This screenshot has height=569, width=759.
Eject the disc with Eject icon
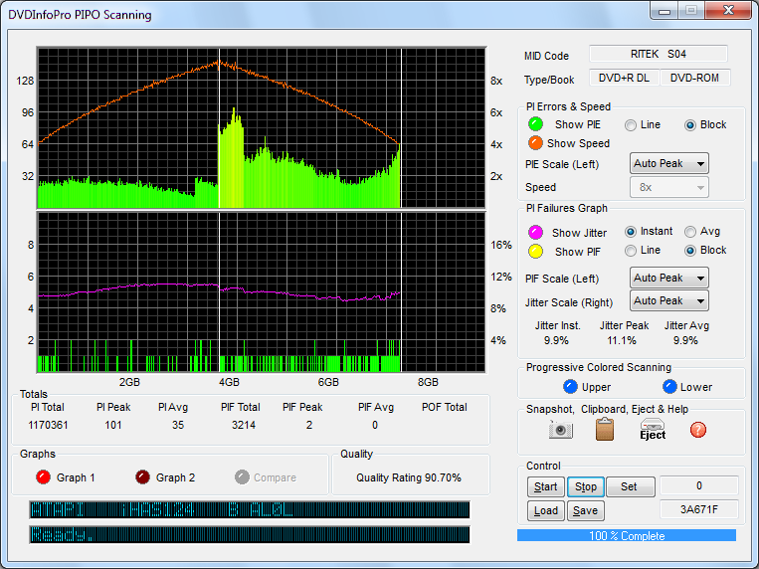653,429
